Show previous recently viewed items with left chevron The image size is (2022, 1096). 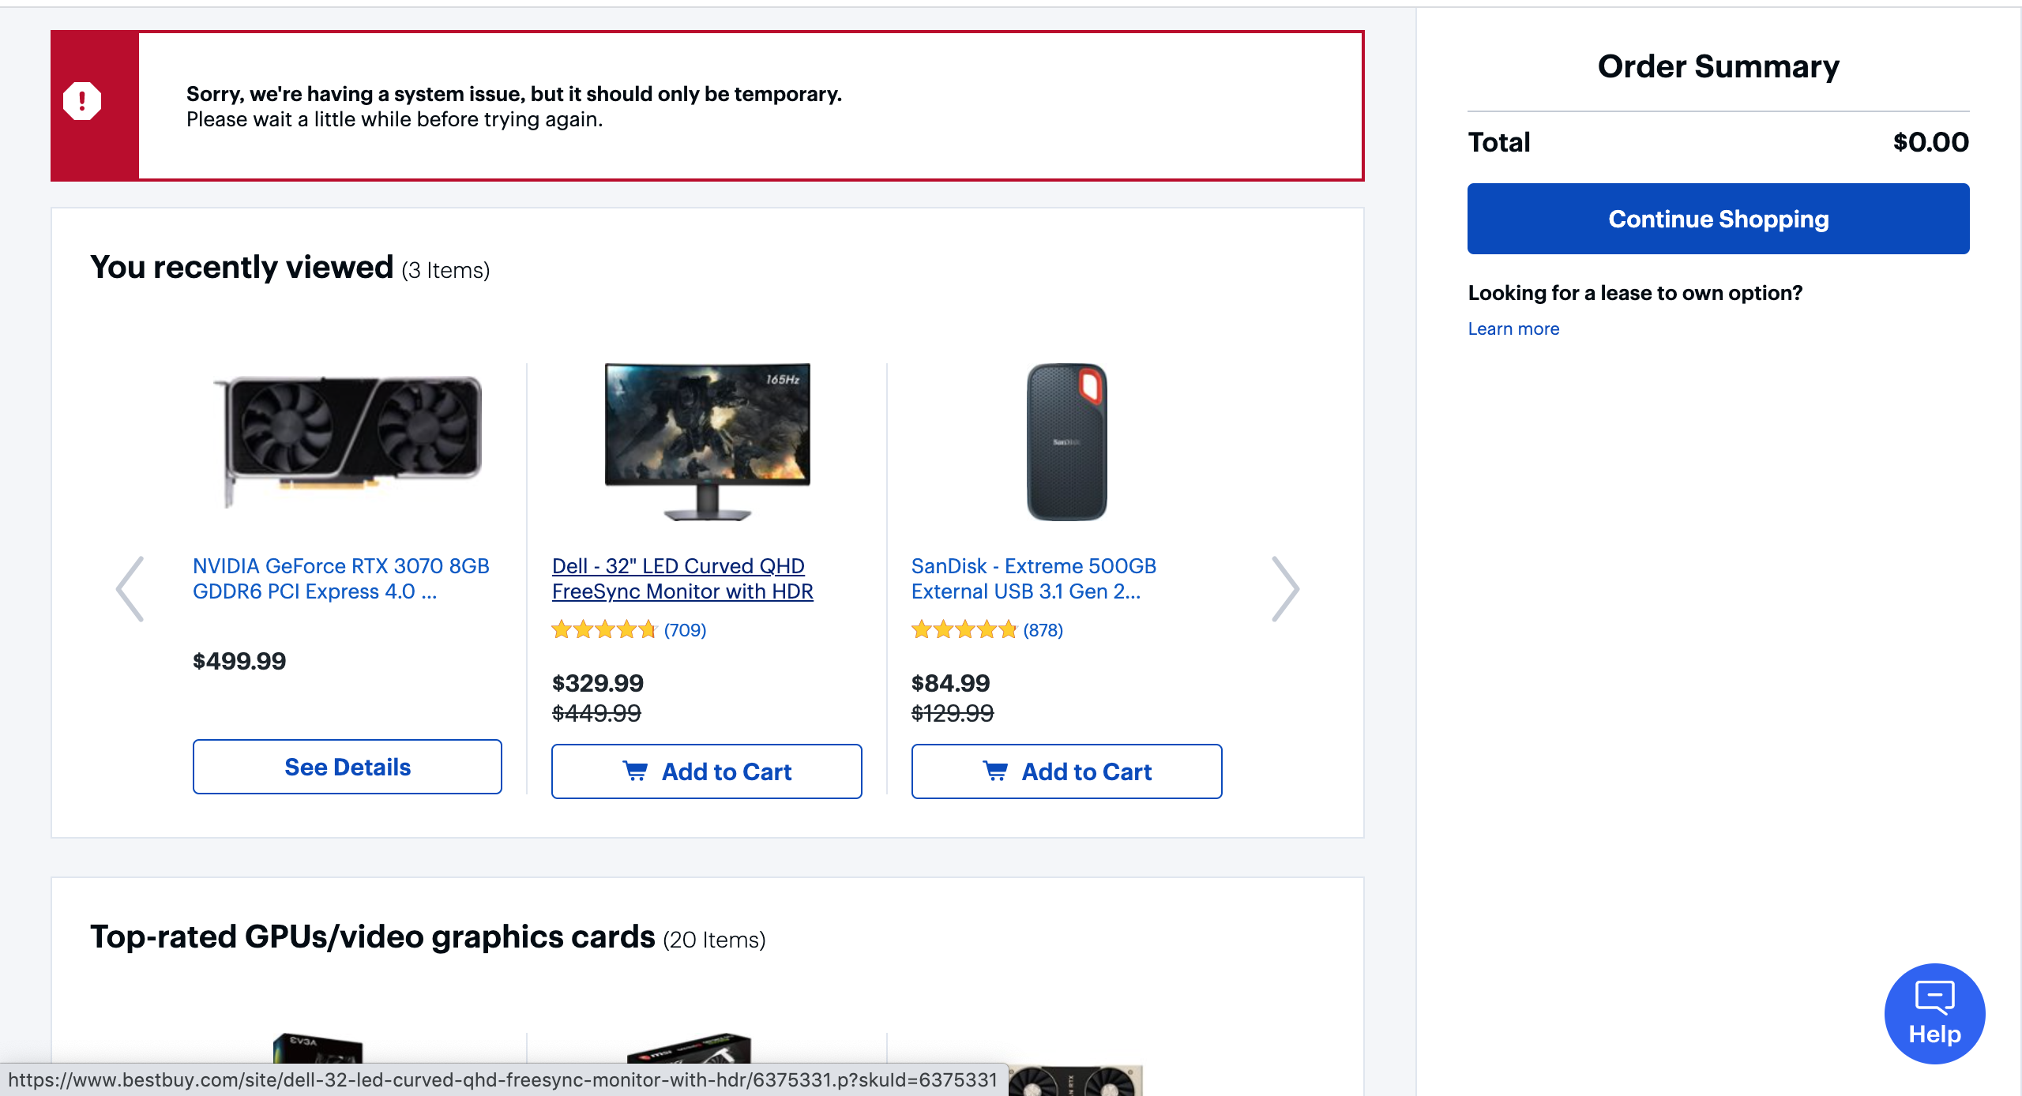point(130,589)
